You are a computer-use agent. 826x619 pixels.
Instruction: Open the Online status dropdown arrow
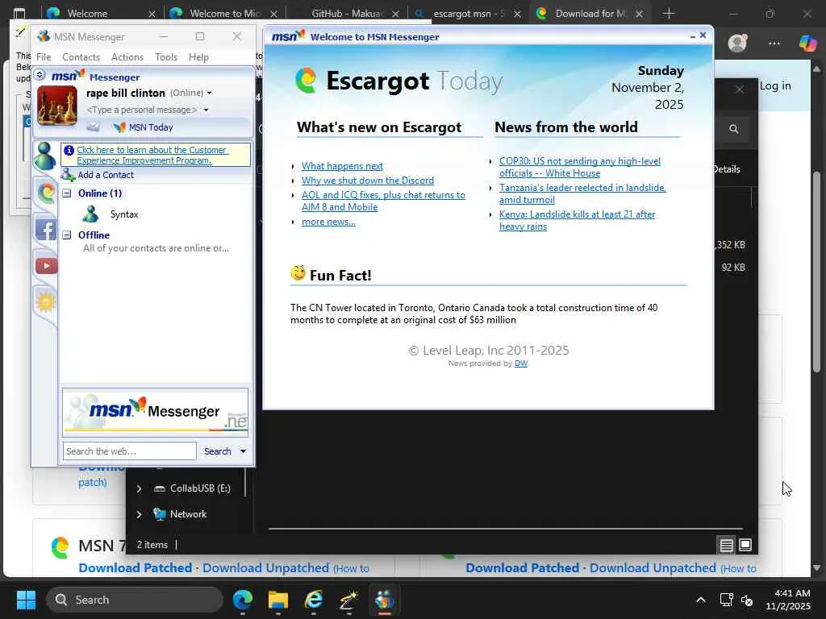pyautogui.click(x=209, y=93)
